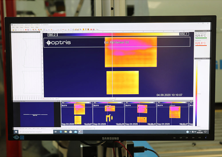Open the Tools menu
Viewport: 222px width, 157px height.
32,27
